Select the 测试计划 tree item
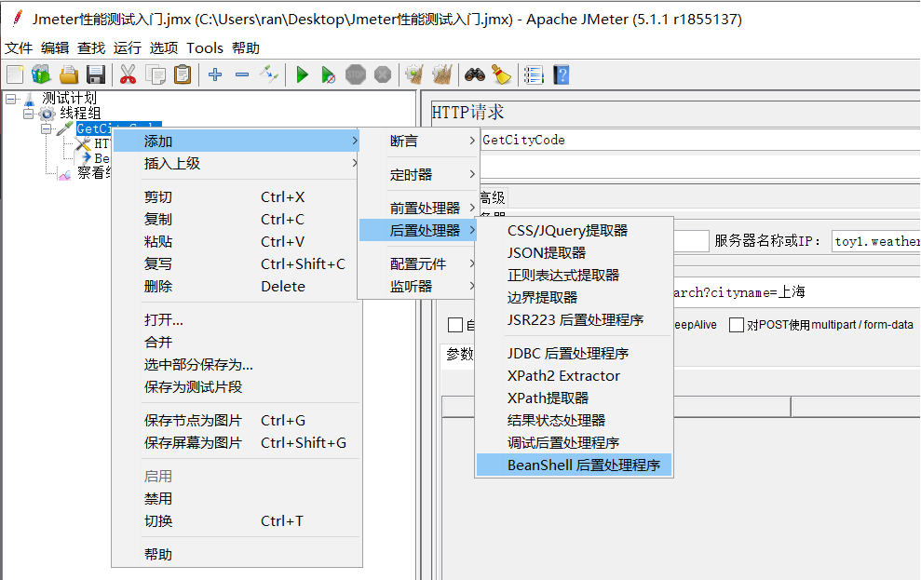The height and width of the screenshot is (580, 921). 69,98
